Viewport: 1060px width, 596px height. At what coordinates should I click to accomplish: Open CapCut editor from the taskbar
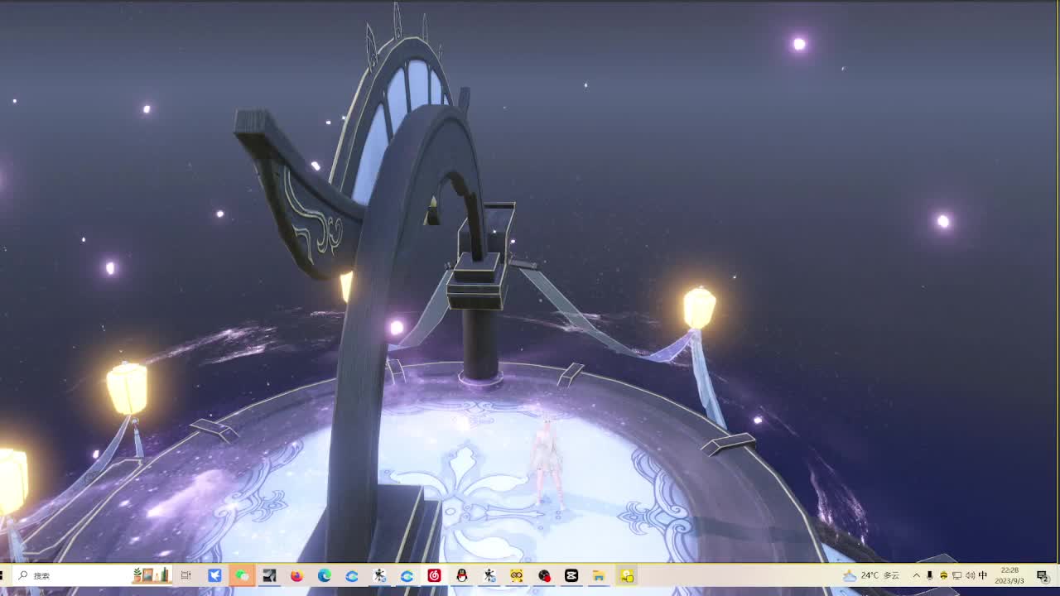click(x=571, y=575)
